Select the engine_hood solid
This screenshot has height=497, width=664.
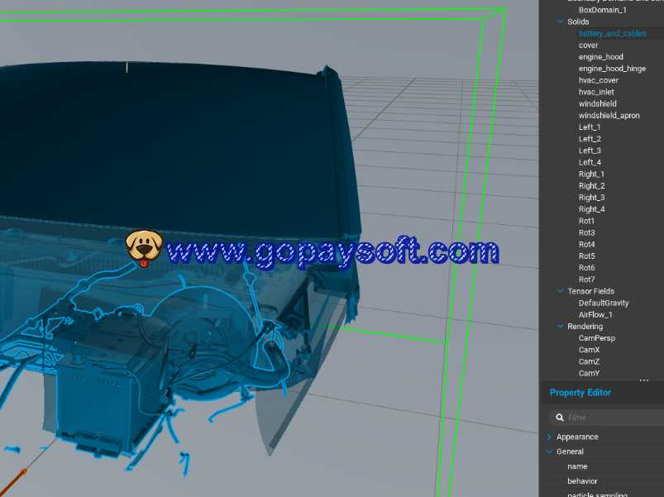[600, 57]
